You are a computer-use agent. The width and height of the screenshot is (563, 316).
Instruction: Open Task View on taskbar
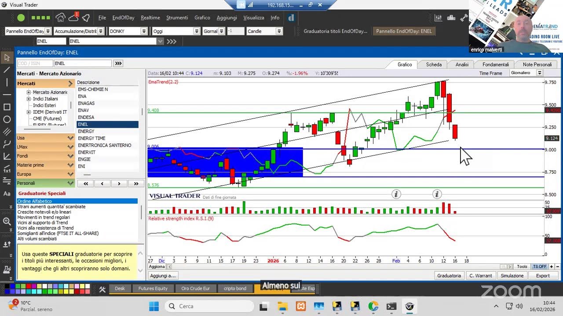(x=263, y=306)
